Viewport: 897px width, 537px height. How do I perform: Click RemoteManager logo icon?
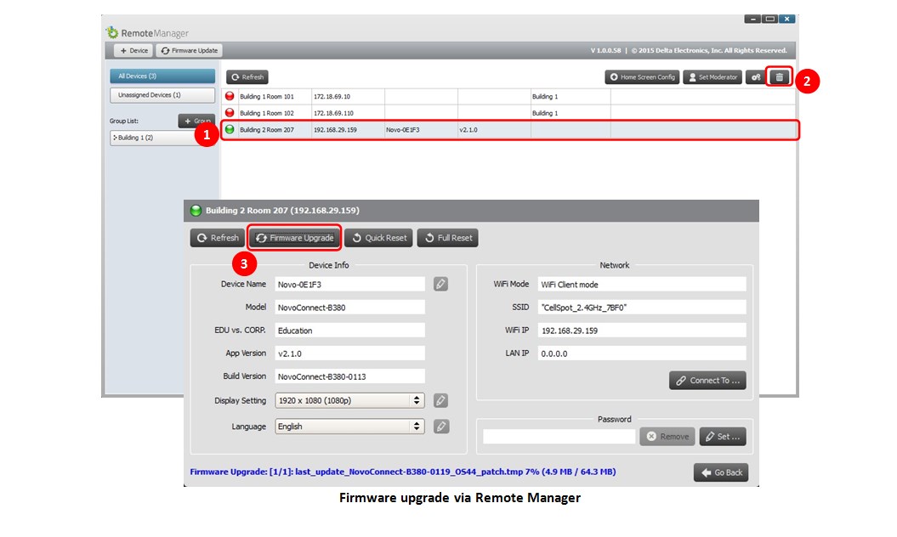point(112,32)
